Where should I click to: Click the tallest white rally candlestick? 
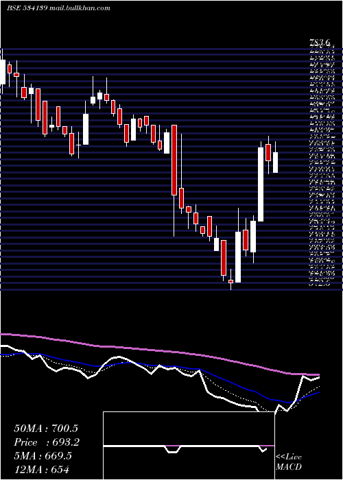coord(261,184)
